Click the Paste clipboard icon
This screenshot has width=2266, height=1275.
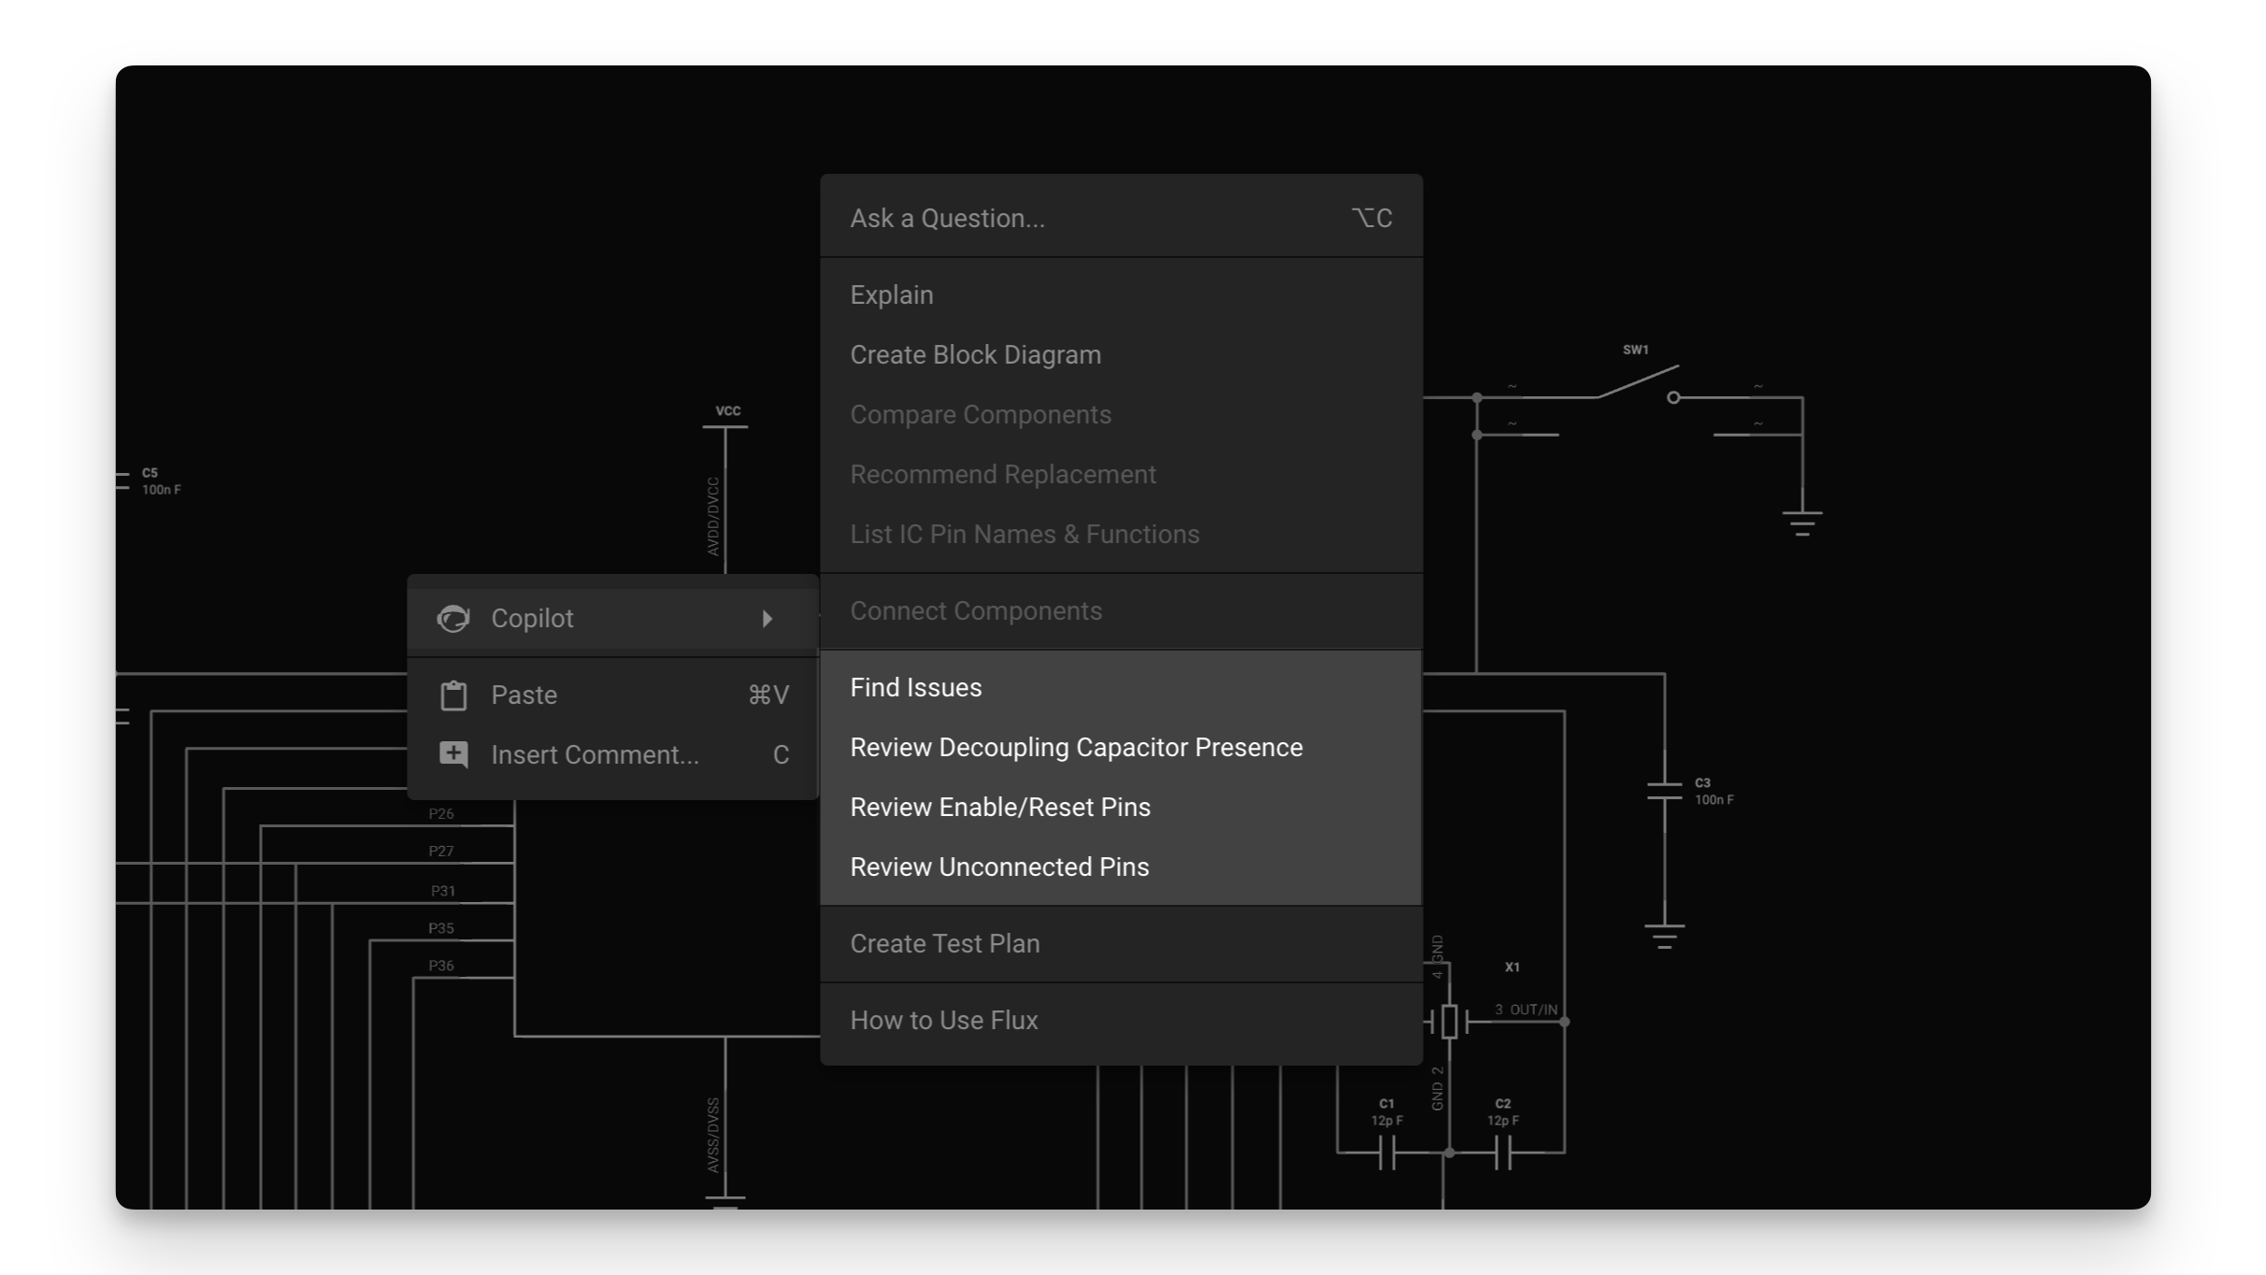[x=452, y=695]
